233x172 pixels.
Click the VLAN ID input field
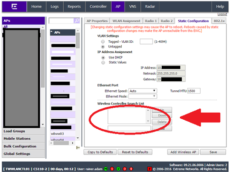(x=146, y=41)
